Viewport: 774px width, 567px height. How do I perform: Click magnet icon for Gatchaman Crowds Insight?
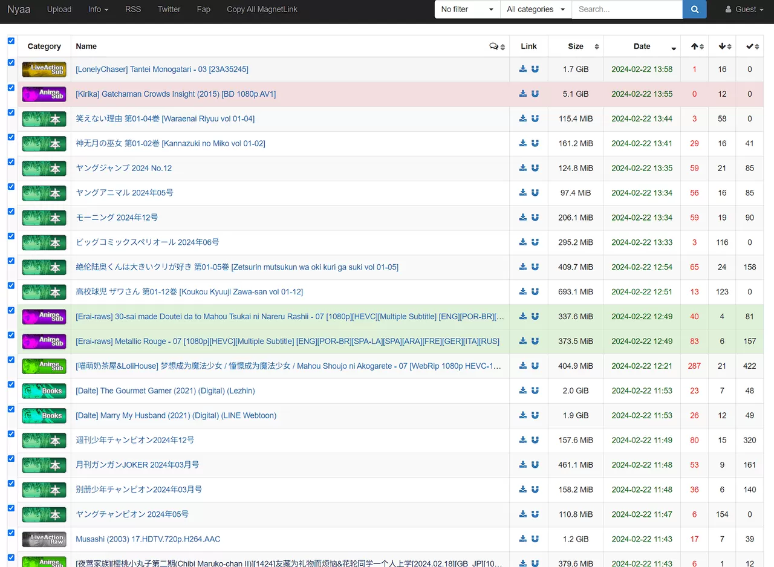tap(535, 94)
